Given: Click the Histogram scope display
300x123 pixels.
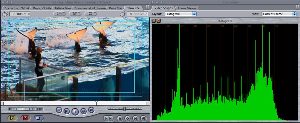Looking at the screenshot, I should tap(225, 72).
